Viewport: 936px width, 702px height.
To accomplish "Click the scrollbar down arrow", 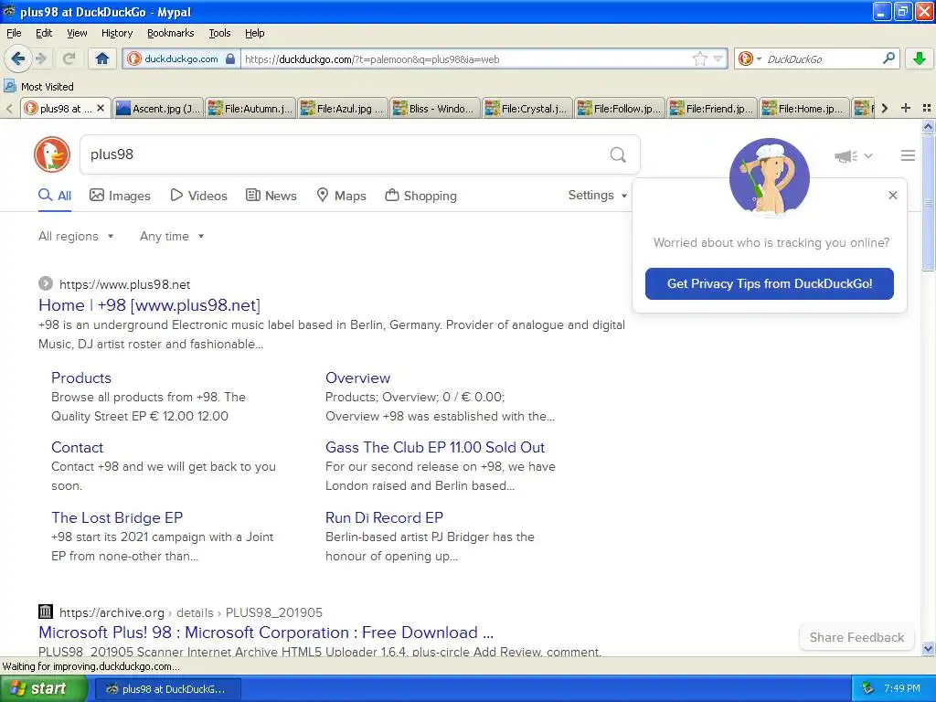I will [x=929, y=648].
